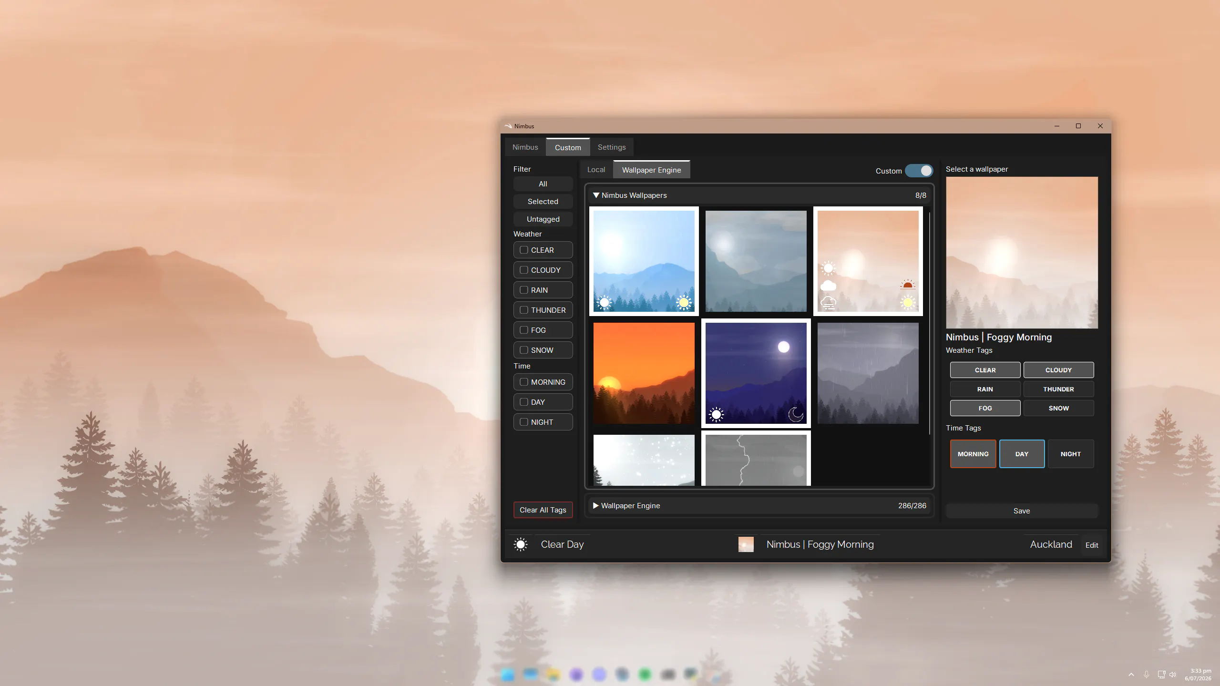Select the Wallpaper Engine source tab
The width and height of the screenshot is (1220, 686).
coord(651,170)
